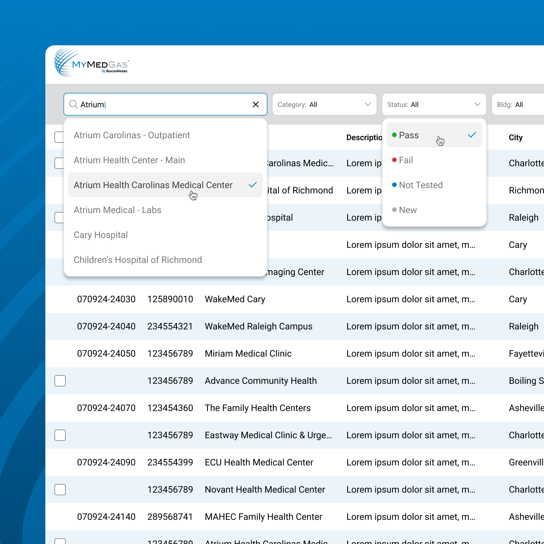Choose Children's Hospital of Richmond suggestion
544x544 pixels.
click(x=165, y=260)
